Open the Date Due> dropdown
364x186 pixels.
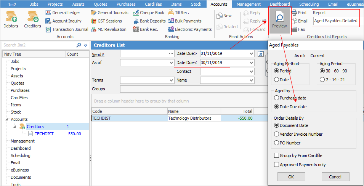[x=251, y=54]
